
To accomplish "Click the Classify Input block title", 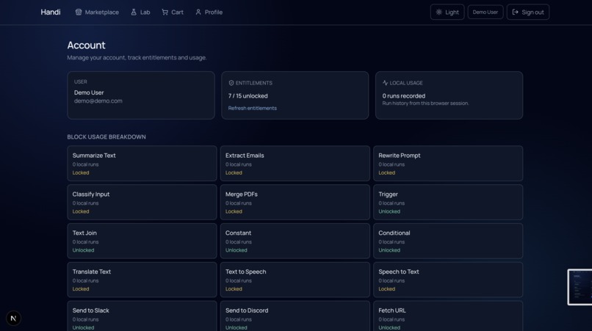I will (x=91, y=194).
